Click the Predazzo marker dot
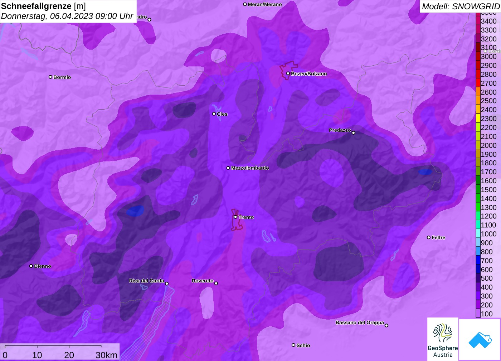501x361 pixels. point(354,133)
